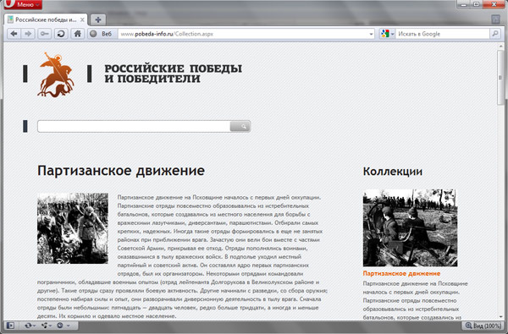Select the Российские победы tab
Screen dimensions: 508x334
pos(46,19)
